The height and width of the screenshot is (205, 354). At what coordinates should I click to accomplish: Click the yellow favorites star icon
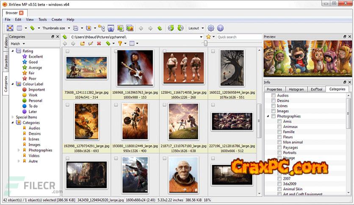coord(208,37)
